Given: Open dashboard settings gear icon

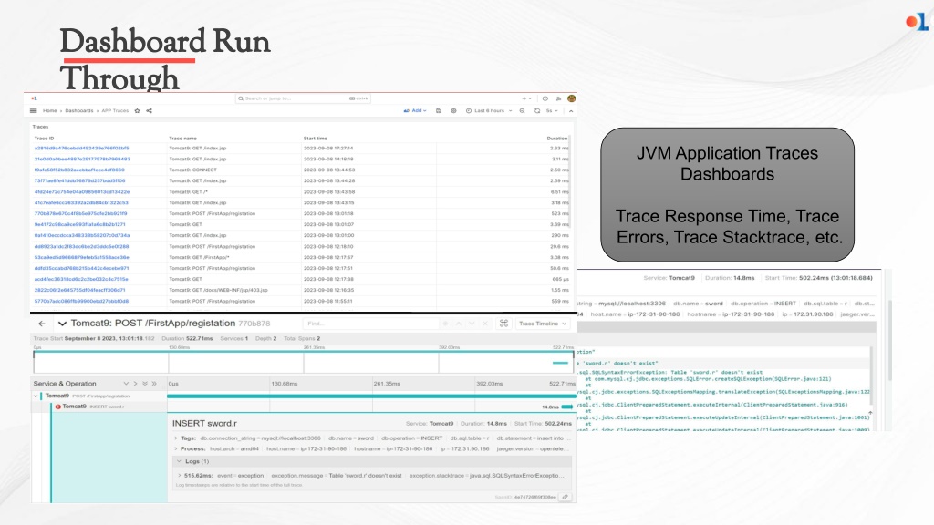Looking at the screenshot, I should coord(453,110).
